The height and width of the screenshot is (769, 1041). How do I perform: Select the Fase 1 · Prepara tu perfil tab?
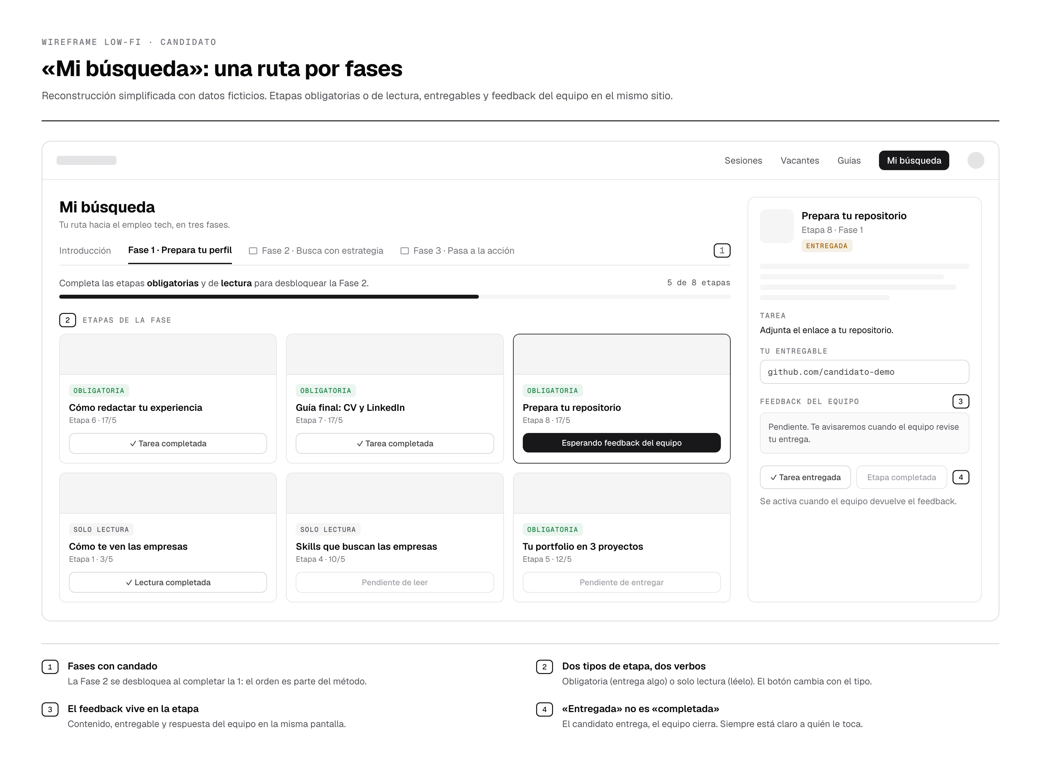tap(180, 250)
